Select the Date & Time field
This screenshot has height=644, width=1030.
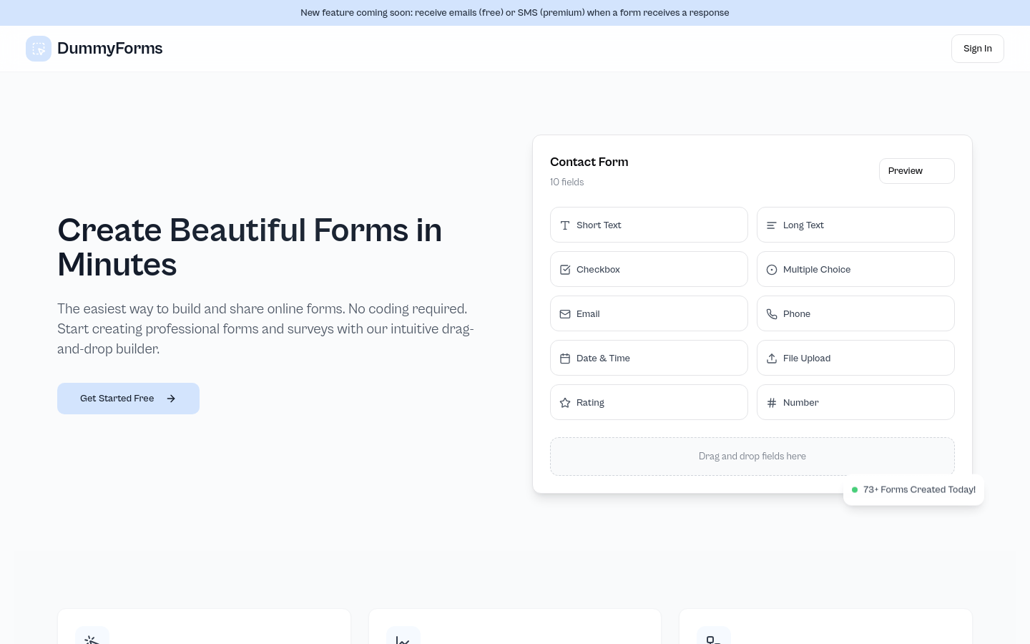click(649, 358)
